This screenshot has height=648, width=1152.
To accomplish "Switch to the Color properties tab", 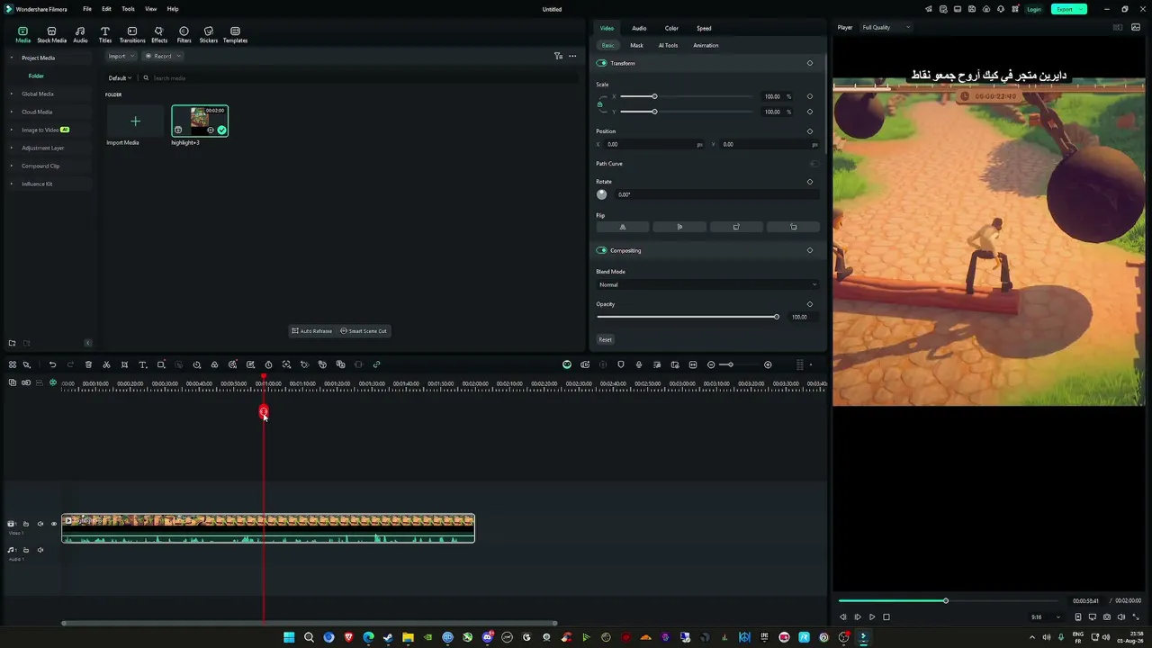I will tap(671, 28).
